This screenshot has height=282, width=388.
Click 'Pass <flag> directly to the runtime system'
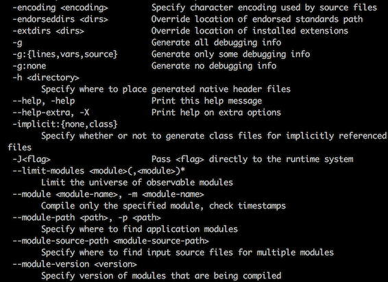coord(252,159)
